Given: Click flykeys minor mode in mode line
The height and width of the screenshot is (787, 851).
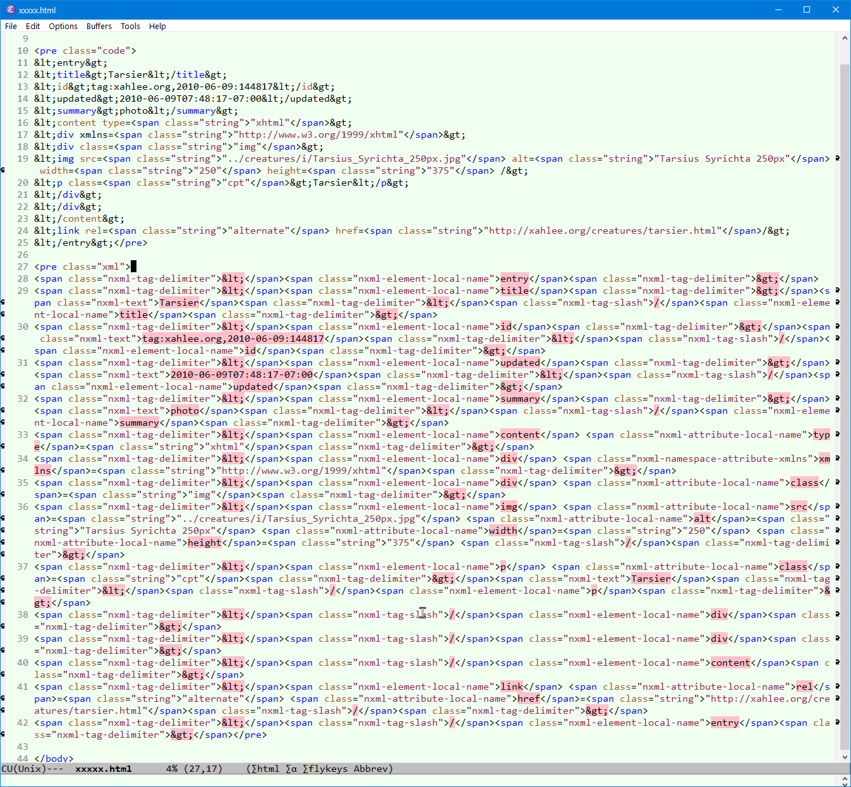Looking at the screenshot, I should coord(325,769).
